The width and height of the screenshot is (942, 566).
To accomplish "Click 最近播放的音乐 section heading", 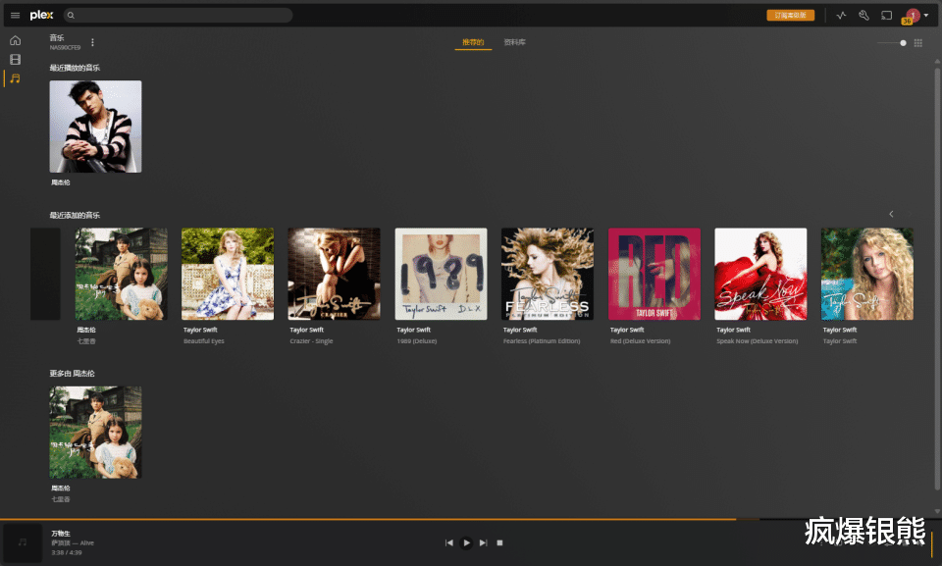I will tap(75, 68).
